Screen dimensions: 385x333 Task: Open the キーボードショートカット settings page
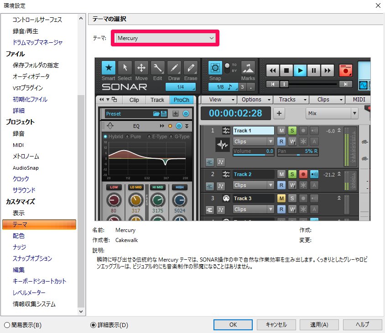40,281
